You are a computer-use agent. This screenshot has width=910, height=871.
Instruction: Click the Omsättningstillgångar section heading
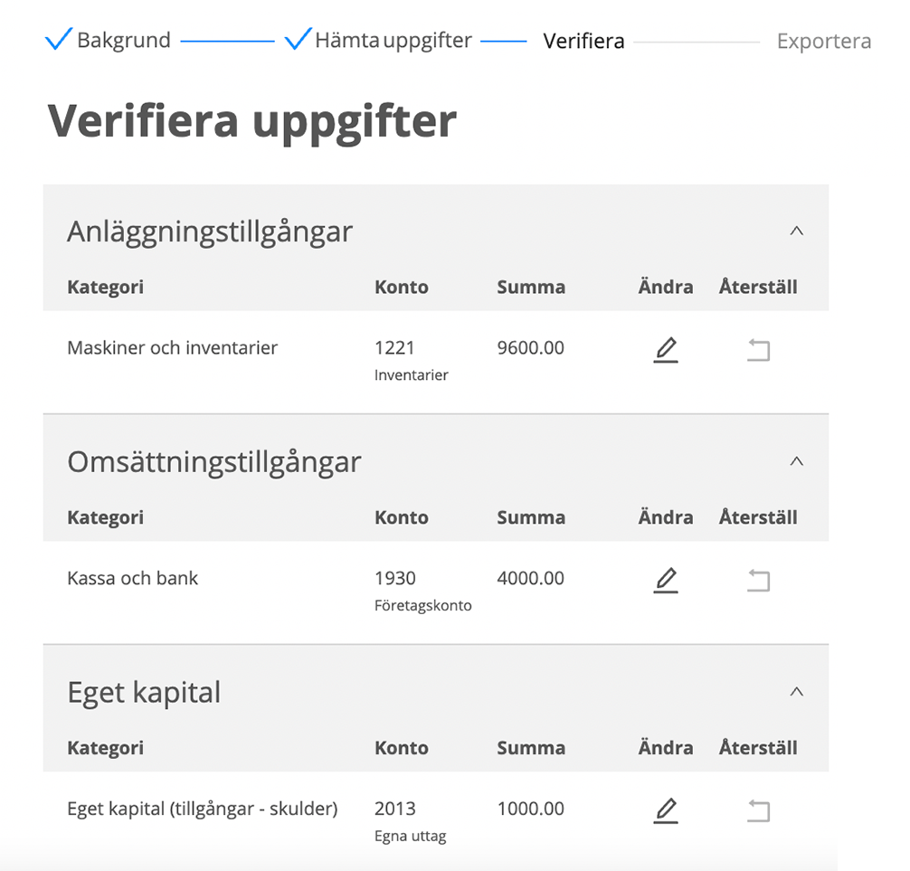[x=214, y=462]
